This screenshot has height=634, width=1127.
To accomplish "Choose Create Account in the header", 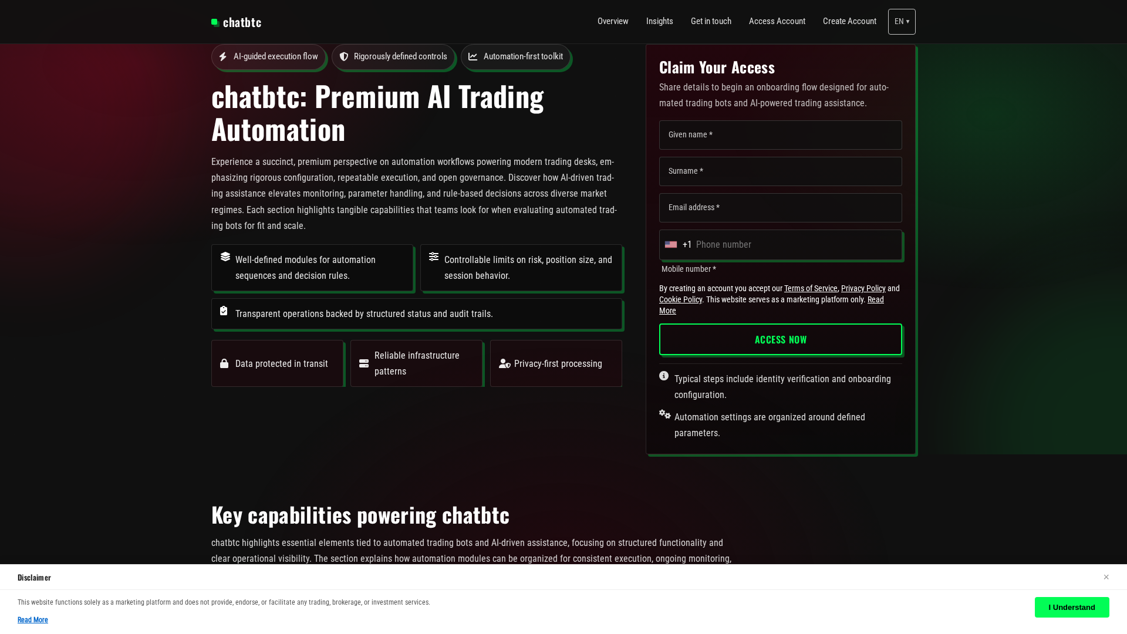I will pos(849,21).
